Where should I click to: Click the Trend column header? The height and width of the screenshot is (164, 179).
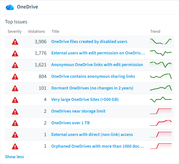coord(155,32)
